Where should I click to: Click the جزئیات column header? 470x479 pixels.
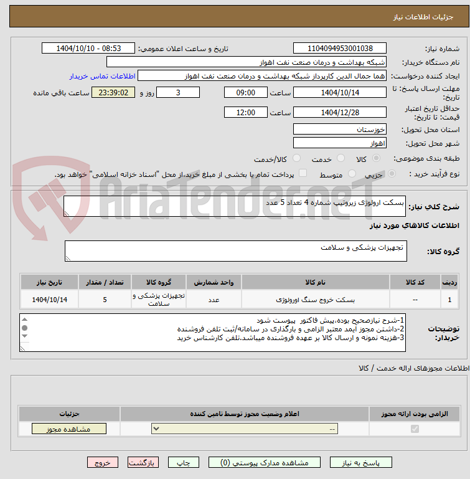tap(69, 414)
